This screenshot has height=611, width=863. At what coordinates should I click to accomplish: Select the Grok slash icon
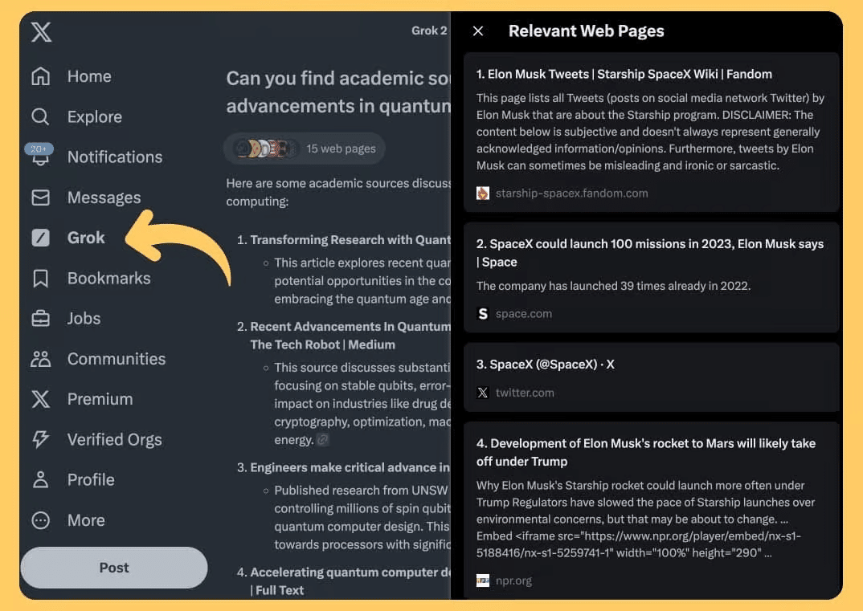[x=41, y=238]
